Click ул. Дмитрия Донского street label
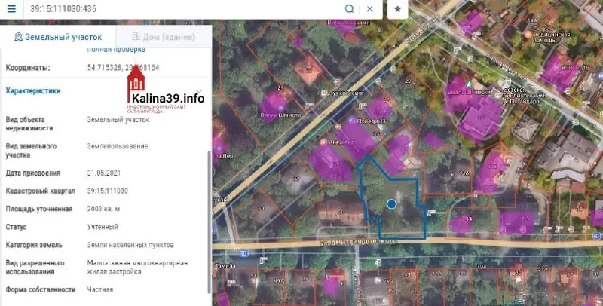The image size is (603, 306). pos(359,242)
